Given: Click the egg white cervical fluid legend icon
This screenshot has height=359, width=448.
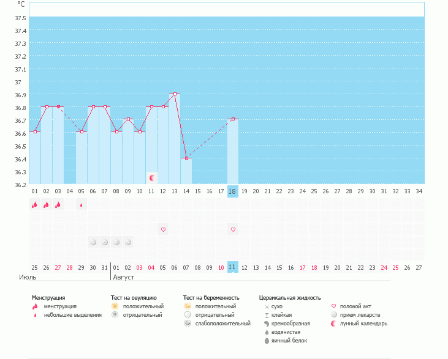Looking at the screenshot, I should 267,341.
